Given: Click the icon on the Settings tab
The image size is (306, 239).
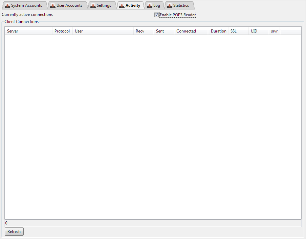Looking at the screenshot, I should coord(93,6).
